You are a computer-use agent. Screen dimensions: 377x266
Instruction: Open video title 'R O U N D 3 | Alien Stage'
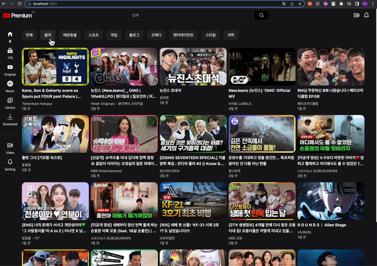(322, 225)
